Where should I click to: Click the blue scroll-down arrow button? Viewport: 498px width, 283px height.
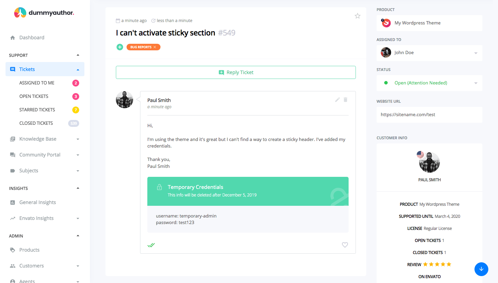[481, 269]
